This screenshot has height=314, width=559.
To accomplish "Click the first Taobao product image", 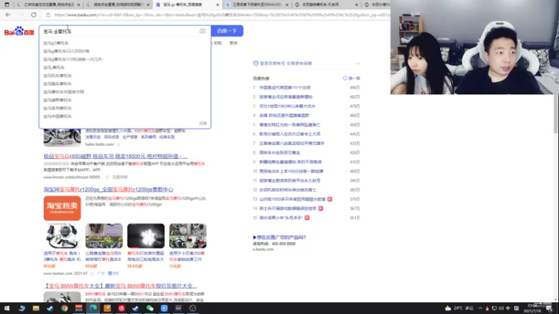I will pyautogui.click(x=62, y=236).
